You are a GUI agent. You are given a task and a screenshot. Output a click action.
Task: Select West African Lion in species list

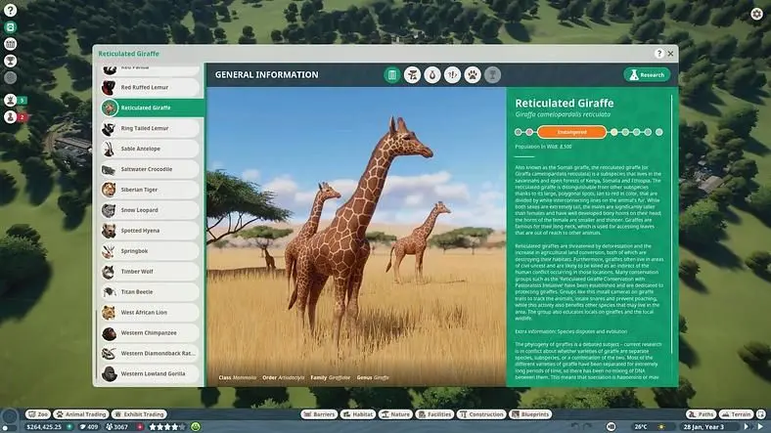point(150,312)
